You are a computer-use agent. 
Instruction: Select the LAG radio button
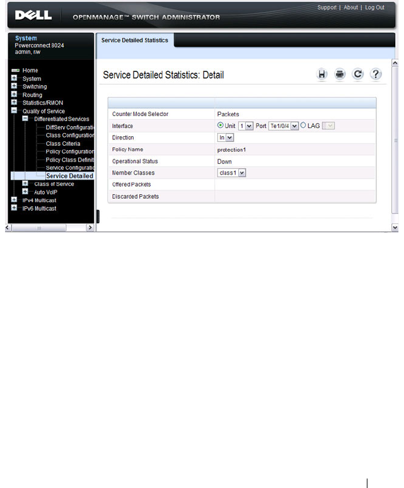point(303,125)
